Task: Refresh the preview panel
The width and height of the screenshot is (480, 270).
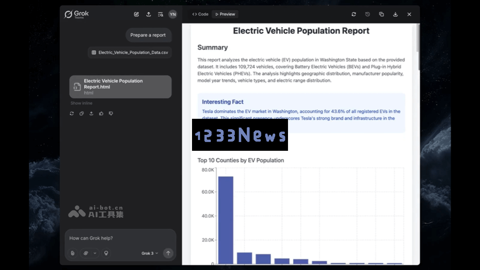Action: pyautogui.click(x=354, y=14)
